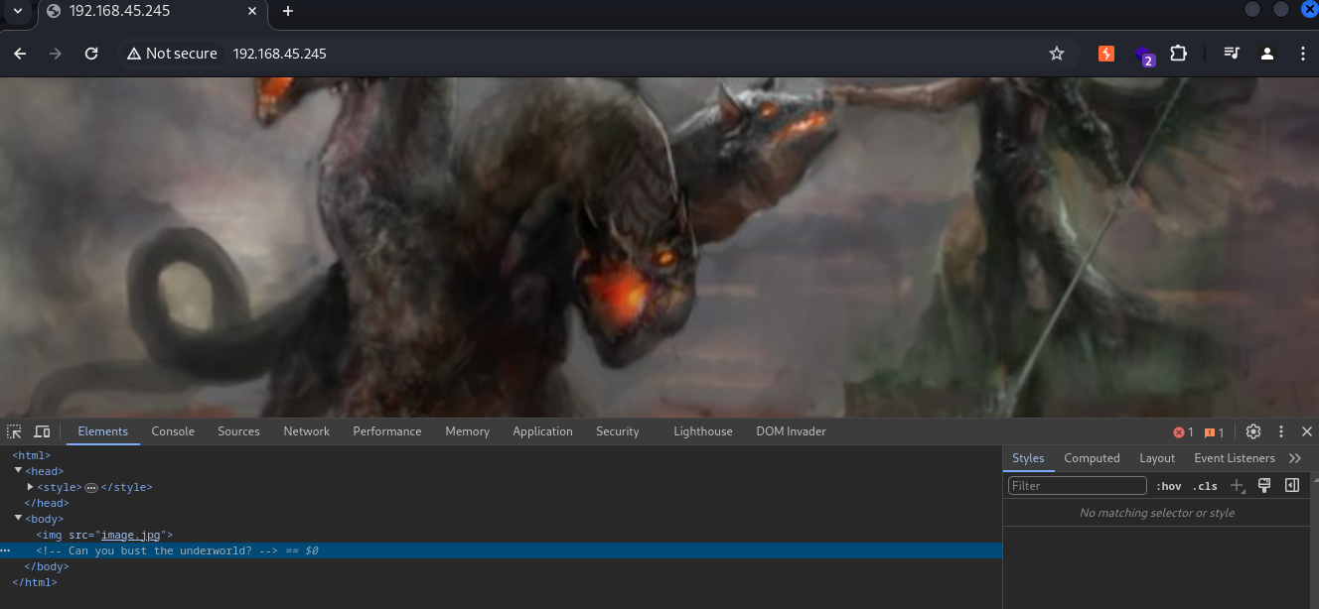Close the 192.168.45.245 browser tab
The image size is (1319, 609).
click(252, 11)
